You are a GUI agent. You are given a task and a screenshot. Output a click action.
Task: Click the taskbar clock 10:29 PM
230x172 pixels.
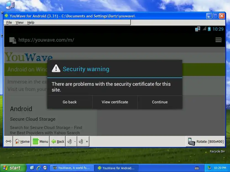tap(220, 168)
